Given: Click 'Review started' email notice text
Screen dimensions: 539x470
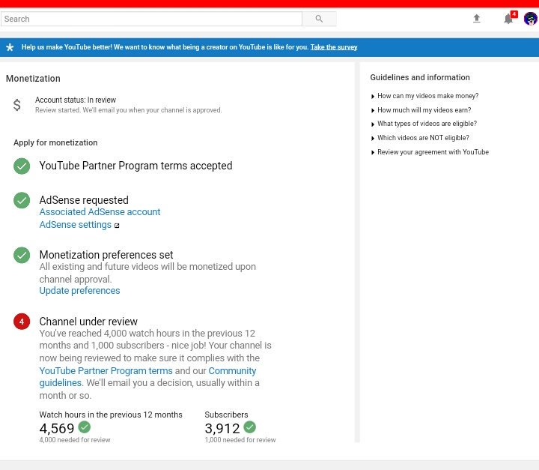Looking at the screenshot, I should [129, 110].
